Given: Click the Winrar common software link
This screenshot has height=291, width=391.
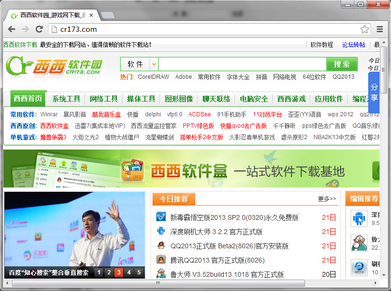Looking at the screenshot, I should (x=49, y=114).
